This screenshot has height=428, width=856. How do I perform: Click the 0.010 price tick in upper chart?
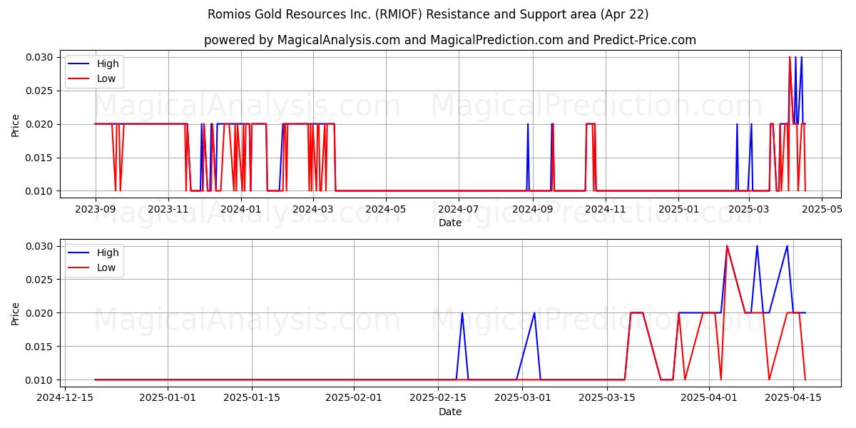tap(41, 191)
